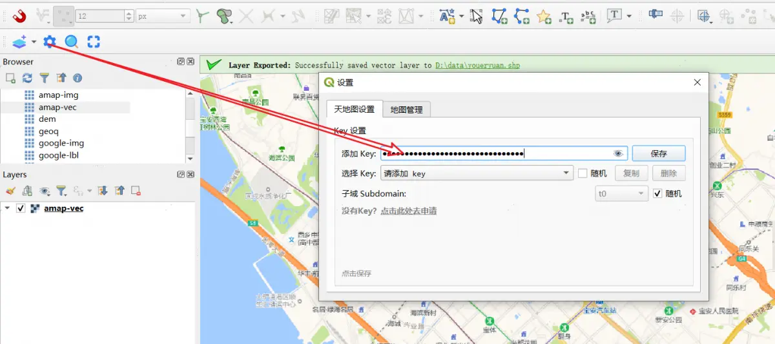
Task: Uncheck 随机 checkbox for Subdomain
Action: [657, 193]
